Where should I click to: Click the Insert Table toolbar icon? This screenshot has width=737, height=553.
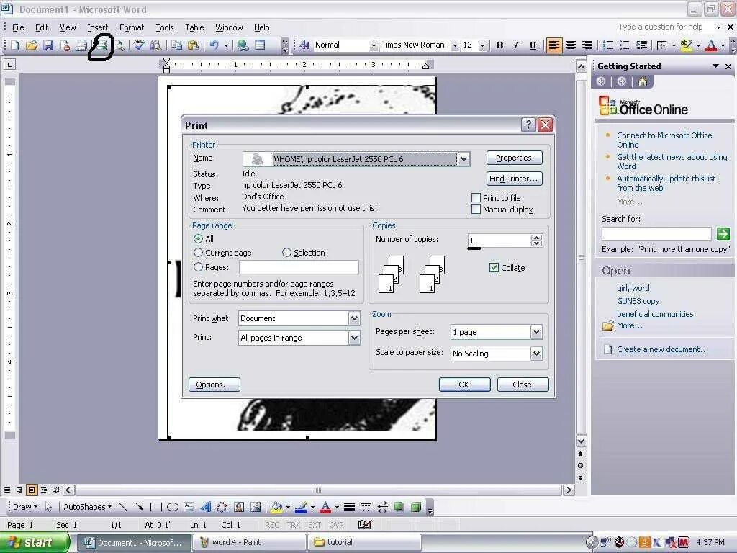(x=260, y=45)
